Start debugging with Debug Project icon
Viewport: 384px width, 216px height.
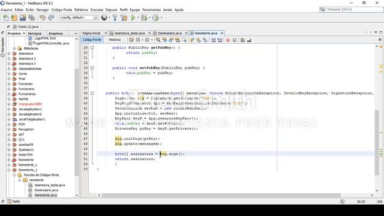click(144, 17)
